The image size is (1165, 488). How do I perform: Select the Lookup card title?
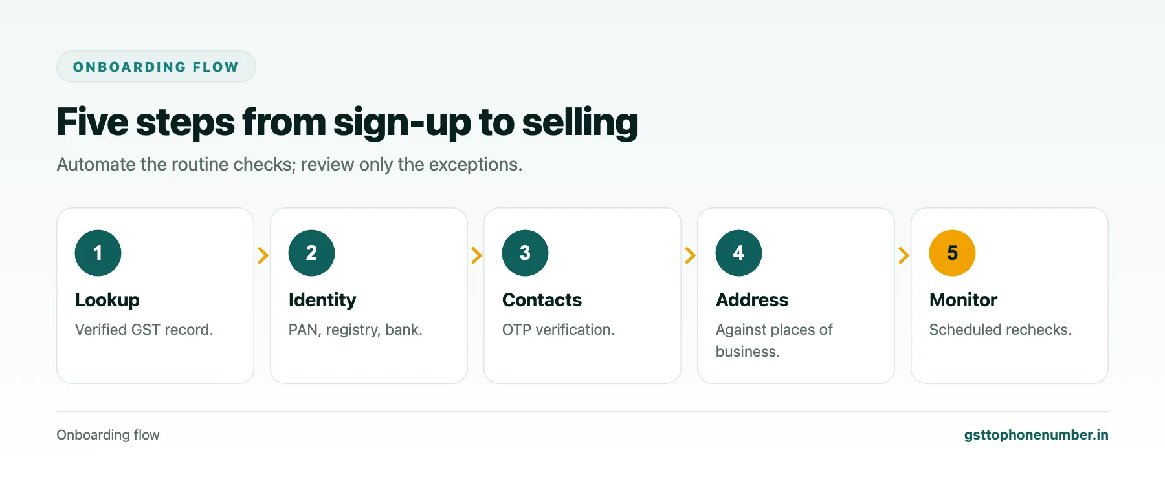[107, 300]
